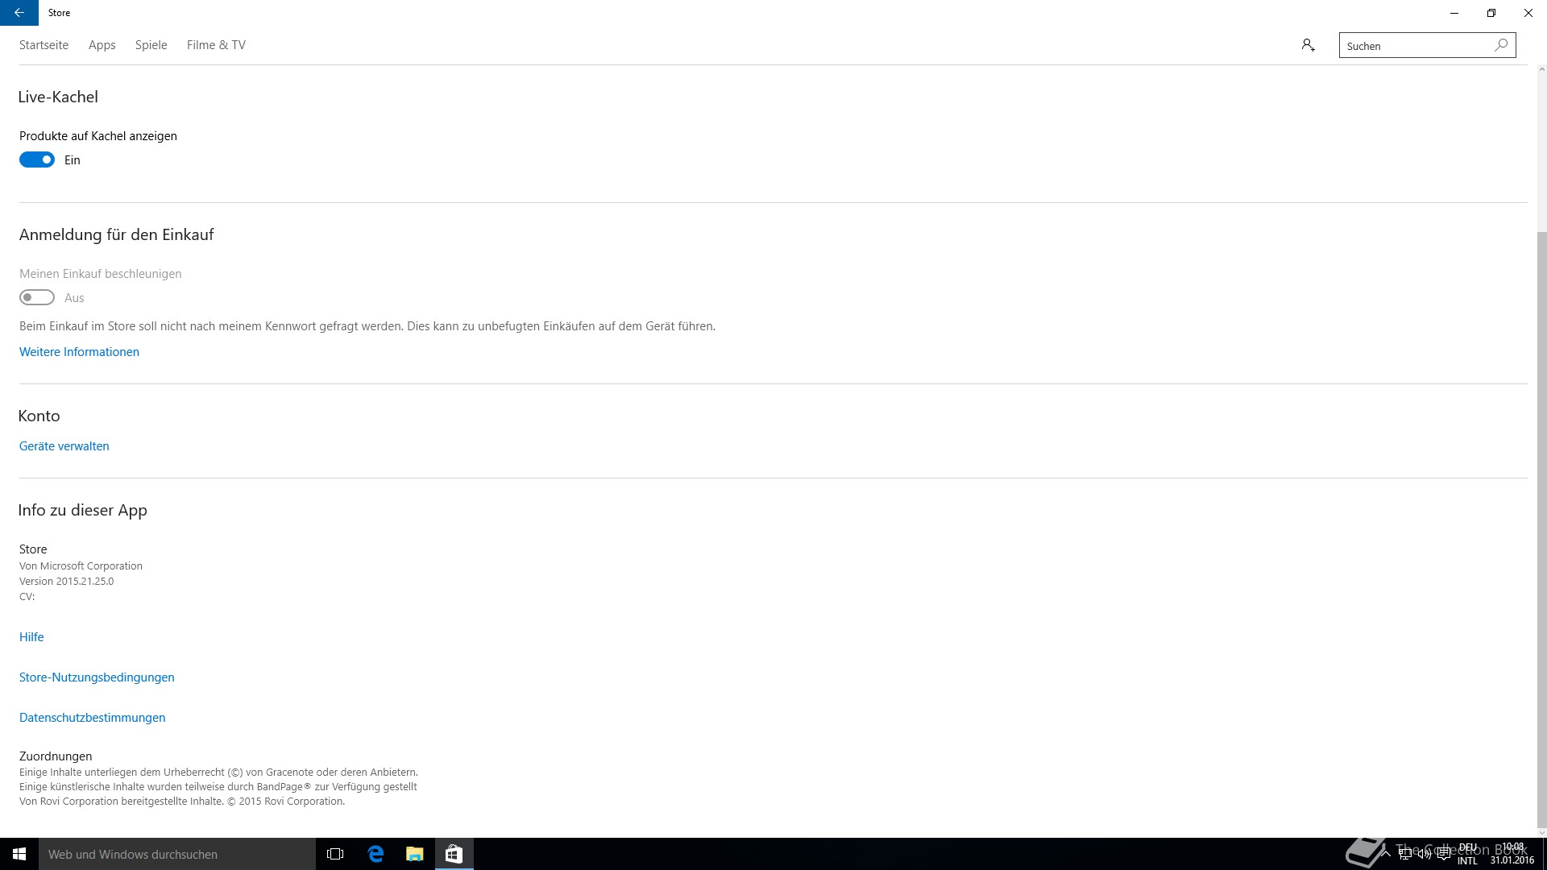This screenshot has height=870, width=1547.
Task: Open the Hilfe link
Action: (31, 637)
